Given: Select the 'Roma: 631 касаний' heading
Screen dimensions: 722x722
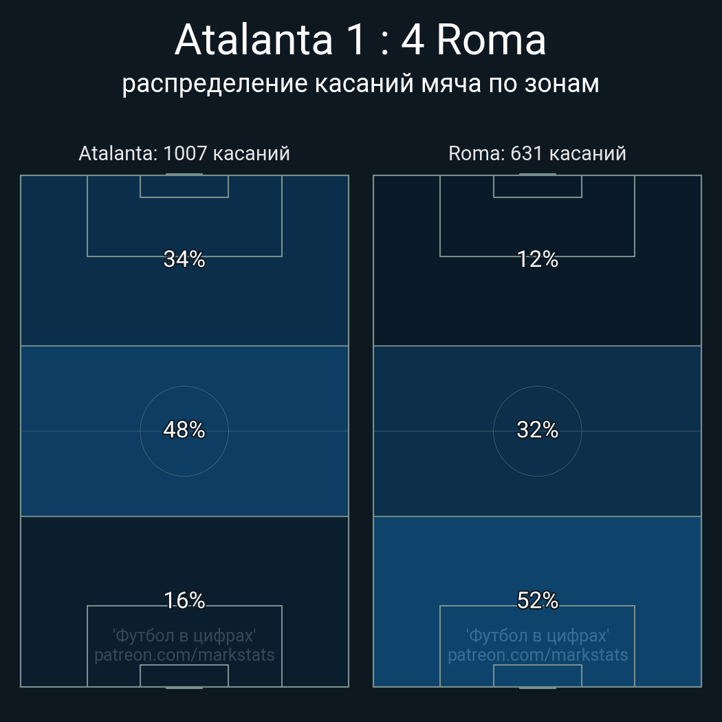Looking at the screenshot, I should tap(537, 153).
